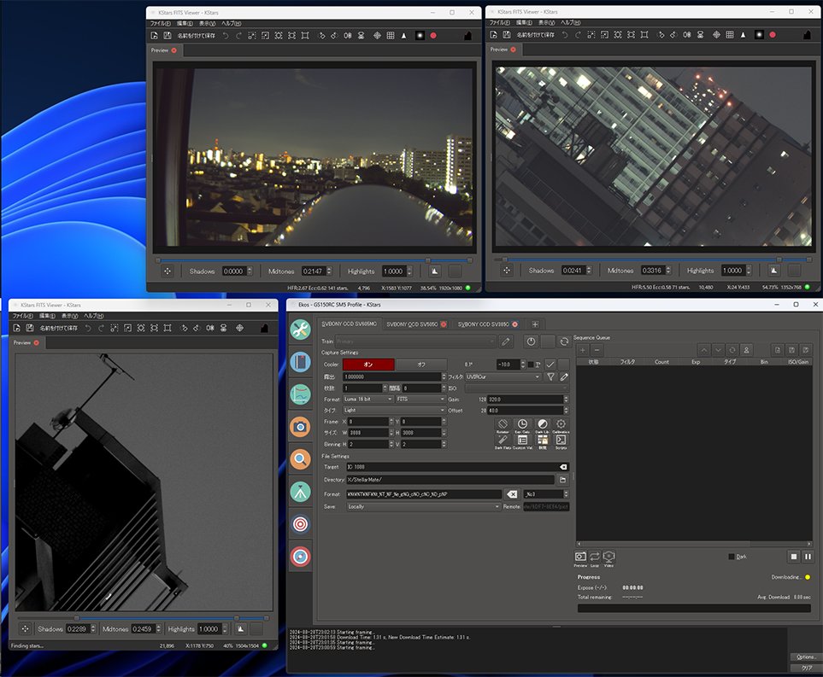Image resolution: width=823 pixels, height=677 pixels.
Task: Toggle the temperature enforcement checkbox
Action: click(531, 365)
